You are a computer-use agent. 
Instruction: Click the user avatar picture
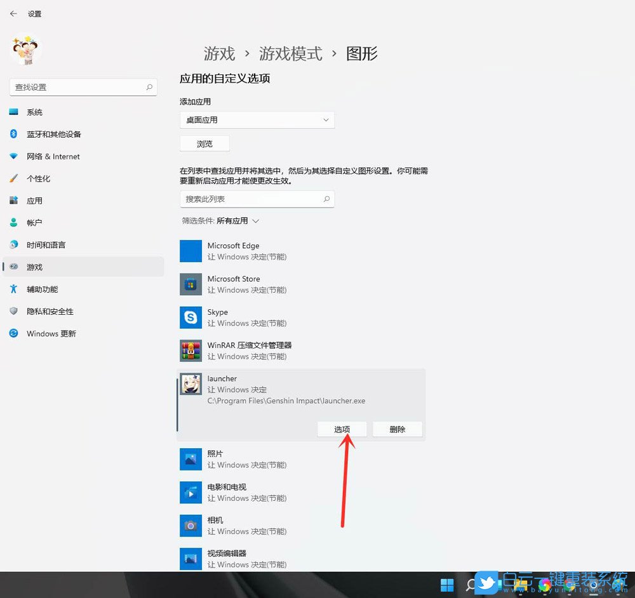coord(25,49)
